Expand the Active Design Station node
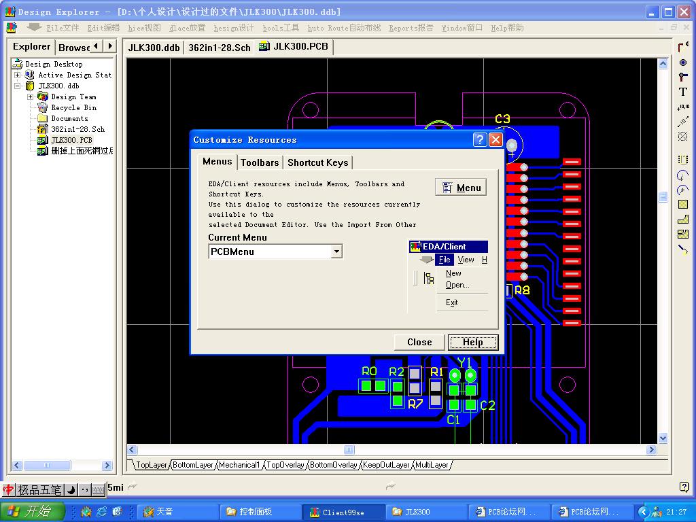Viewport: 696px width, 522px height. (x=17, y=75)
